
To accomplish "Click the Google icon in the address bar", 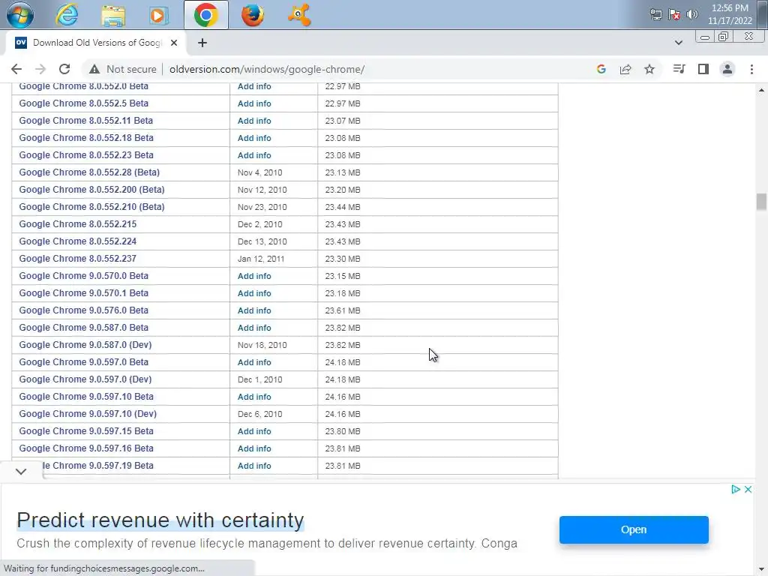I will click(x=601, y=69).
